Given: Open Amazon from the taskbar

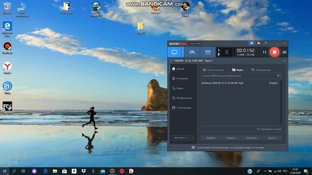Looking at the screenshot, I should click(74, 171).
